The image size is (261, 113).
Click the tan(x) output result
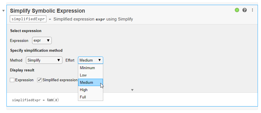pyautogui.click(x=53, y=100)
